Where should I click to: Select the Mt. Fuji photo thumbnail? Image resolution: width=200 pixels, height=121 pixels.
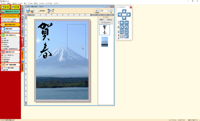pos(105,42)
